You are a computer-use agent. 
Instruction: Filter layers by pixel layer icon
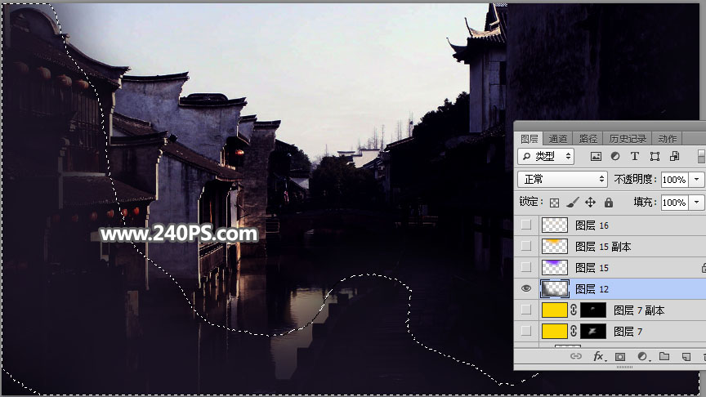click(596, 156)
